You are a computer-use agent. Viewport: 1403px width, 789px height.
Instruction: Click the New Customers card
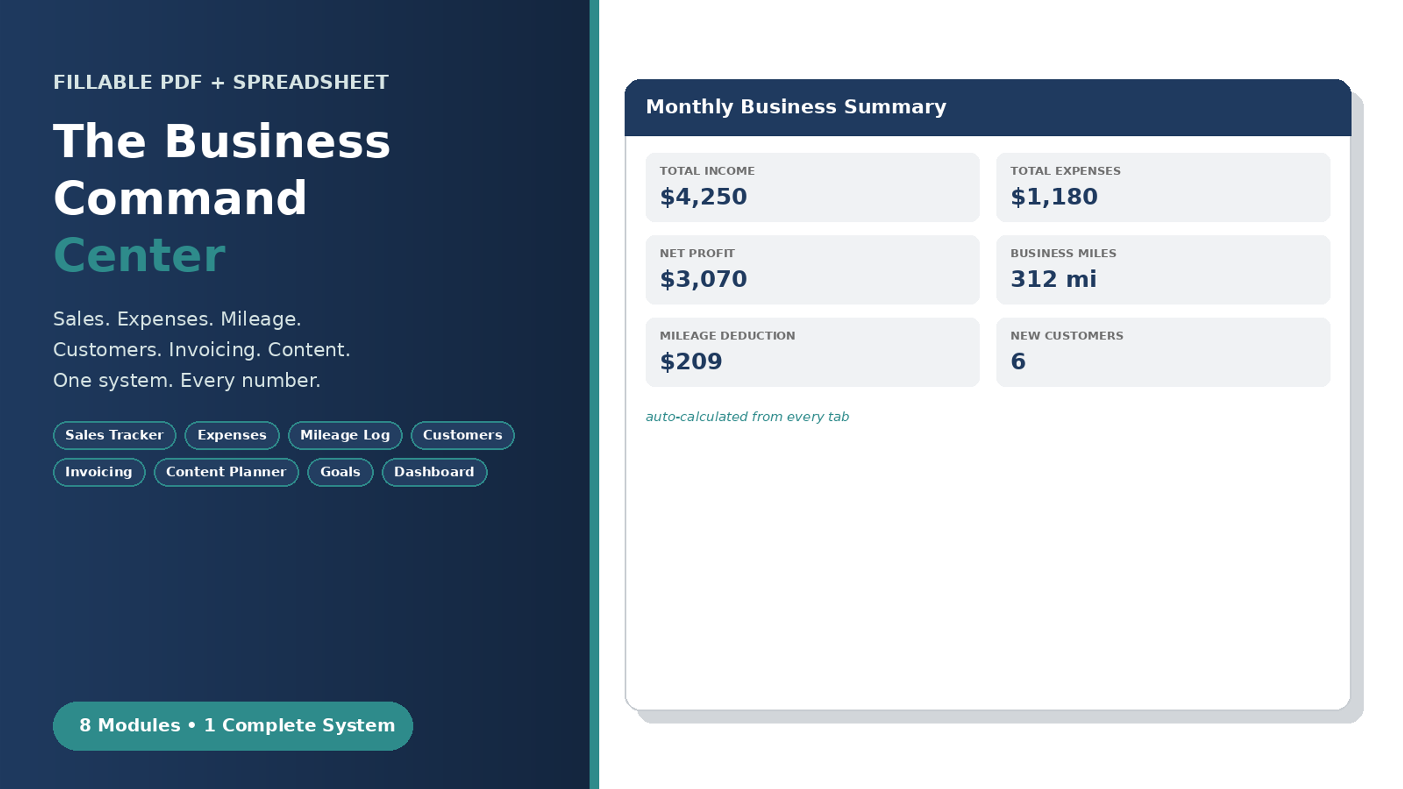pyautogui.click(x=1163, y=352)
